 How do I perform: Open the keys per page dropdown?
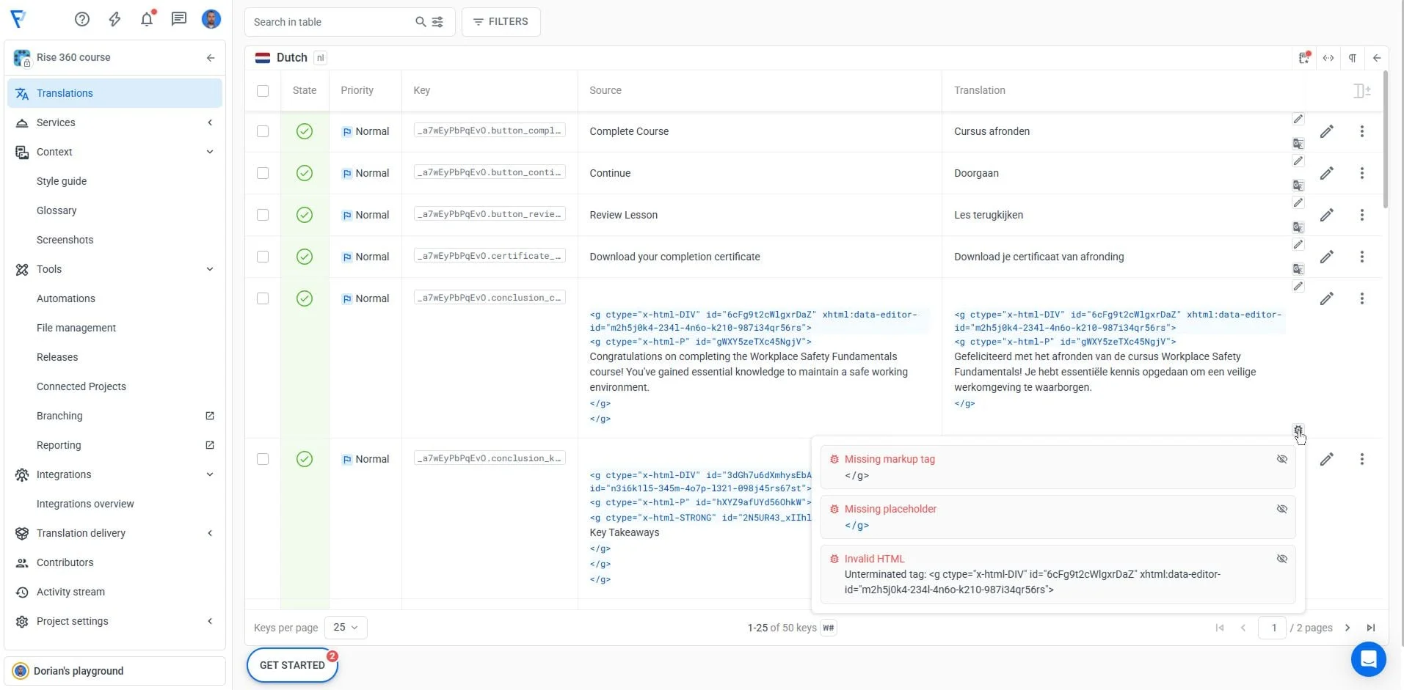346,628
